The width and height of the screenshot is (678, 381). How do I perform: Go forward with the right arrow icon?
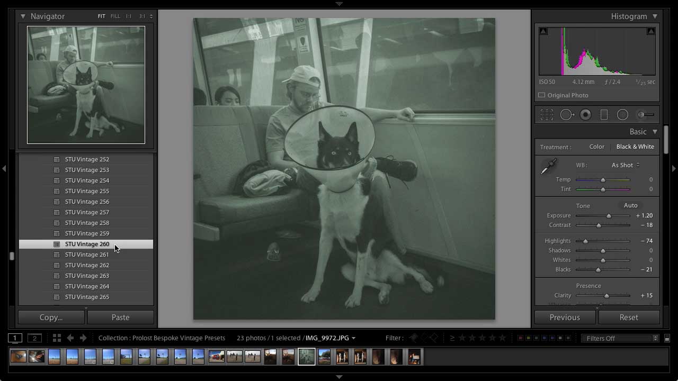click(x=83, y=338)
